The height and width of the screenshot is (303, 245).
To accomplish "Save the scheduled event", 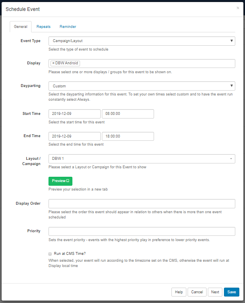I will tap(232, 292).
